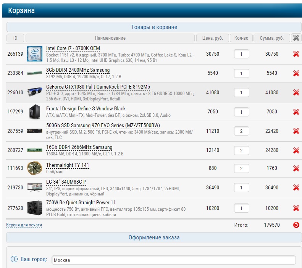
Task: Edit quantity field for Intel Core i7
Action: coord(241,54)
